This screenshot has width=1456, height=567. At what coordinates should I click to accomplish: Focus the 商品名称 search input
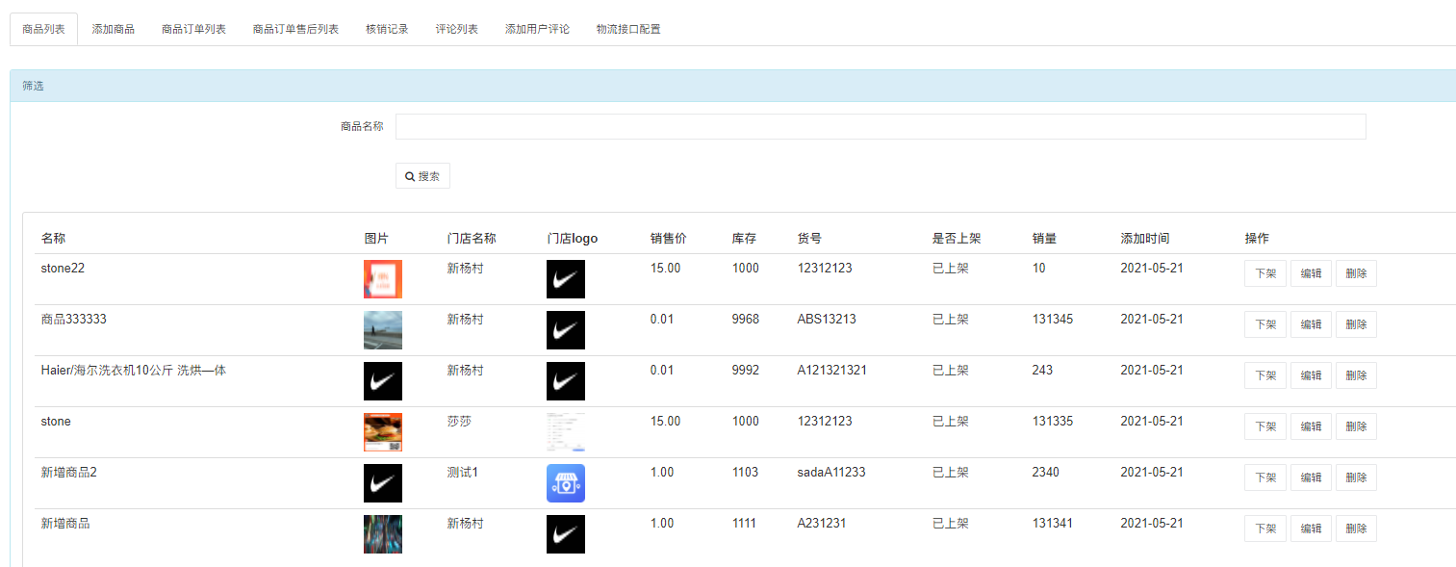point(881,126)
